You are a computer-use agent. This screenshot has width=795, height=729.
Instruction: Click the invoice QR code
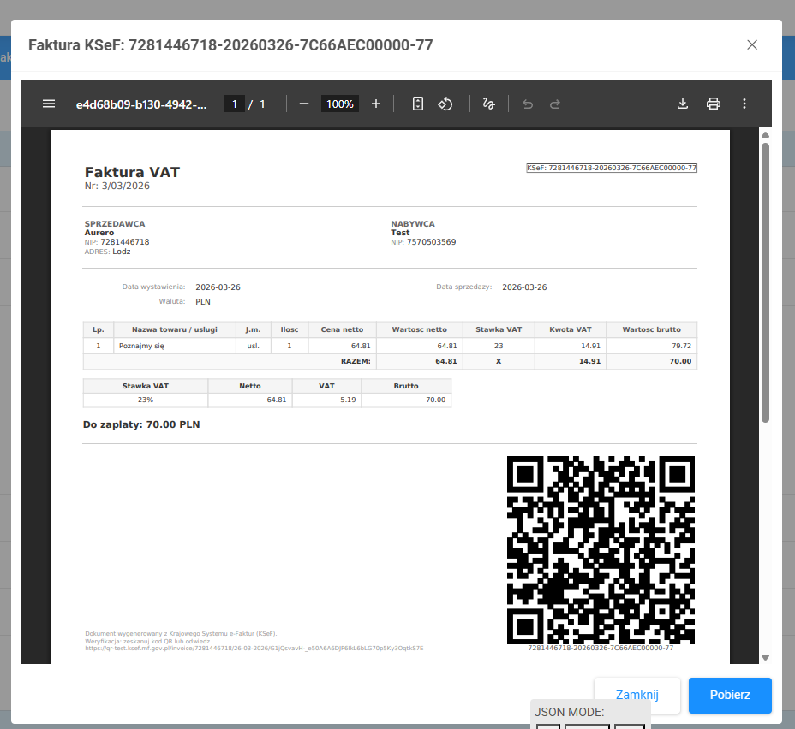601,550
